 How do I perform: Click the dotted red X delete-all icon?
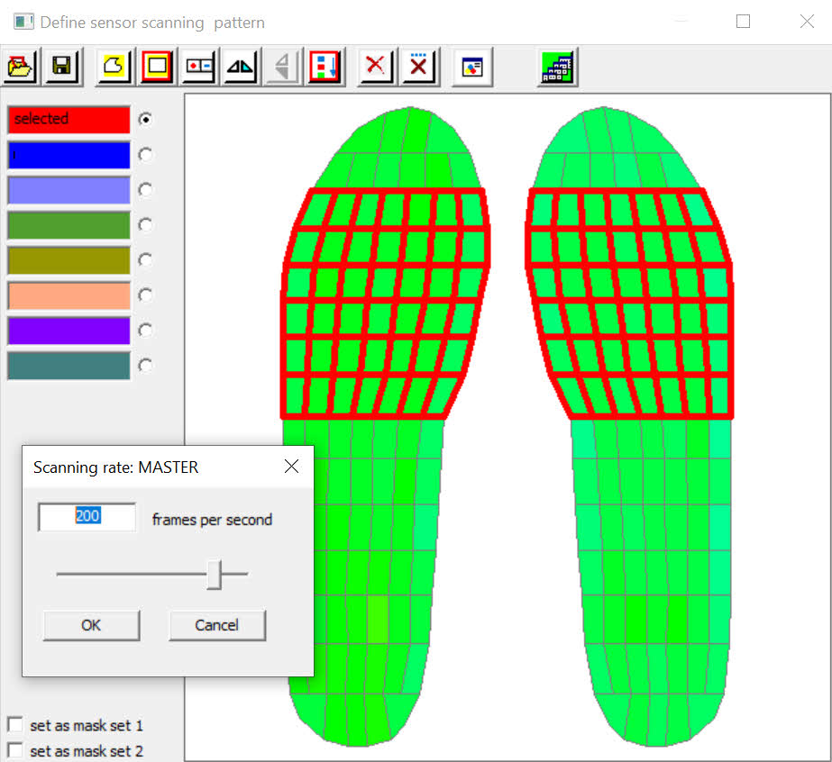click(418, 67)
